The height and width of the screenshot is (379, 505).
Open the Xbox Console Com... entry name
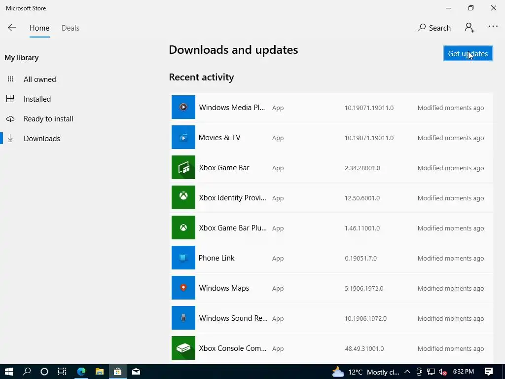tap(233, 348)
